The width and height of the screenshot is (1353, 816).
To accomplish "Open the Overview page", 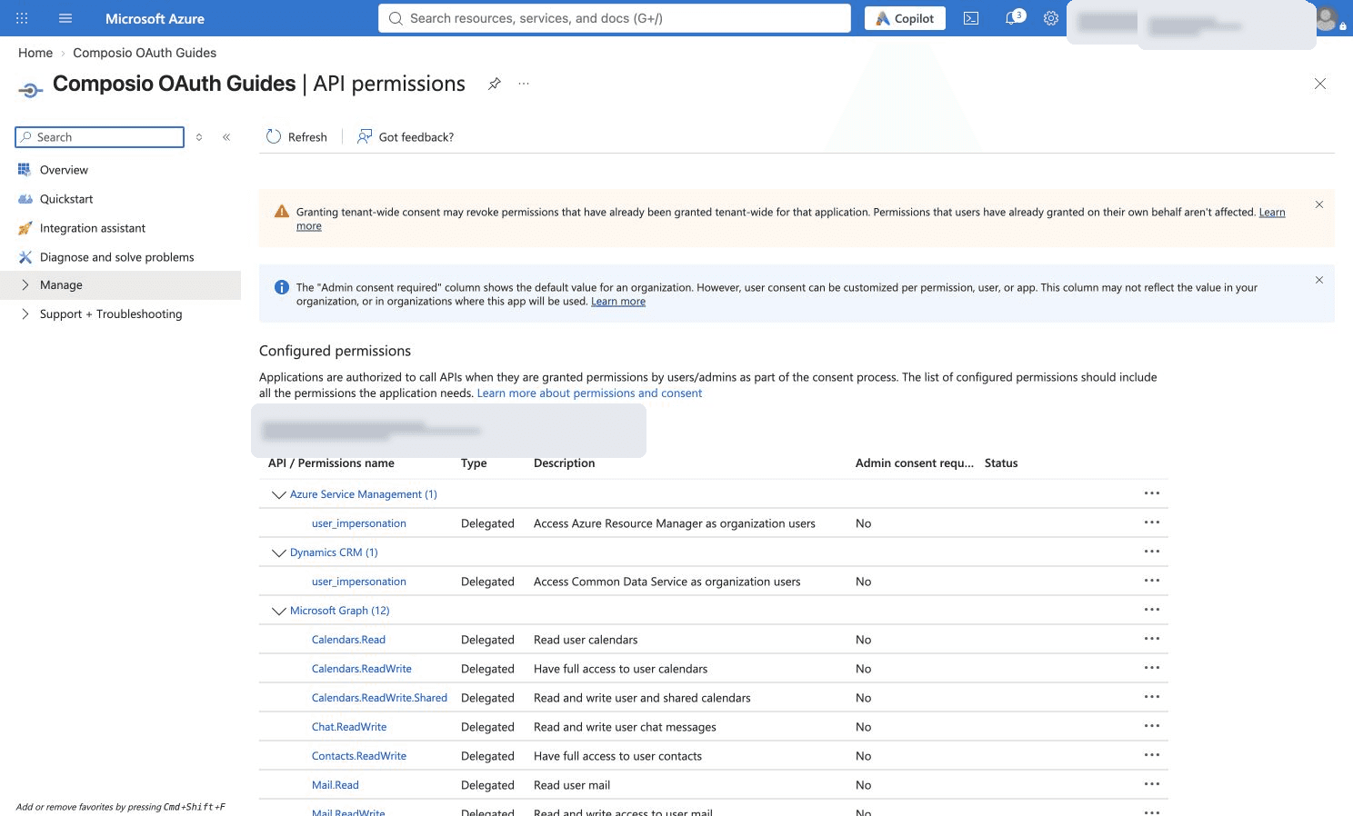I will [64, 170].
